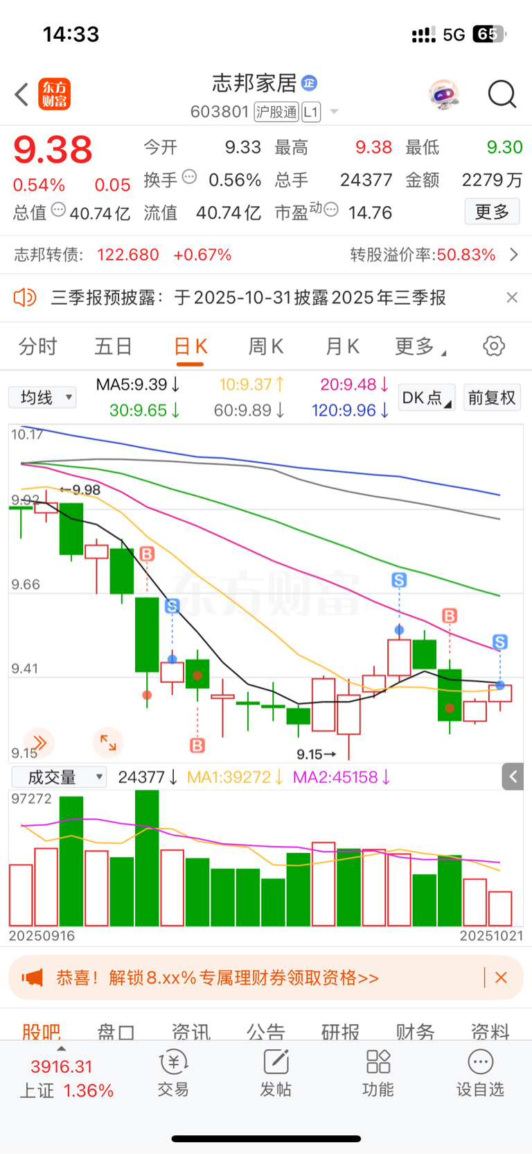Tap the info icon beside 市盈动

pos(332,209)
